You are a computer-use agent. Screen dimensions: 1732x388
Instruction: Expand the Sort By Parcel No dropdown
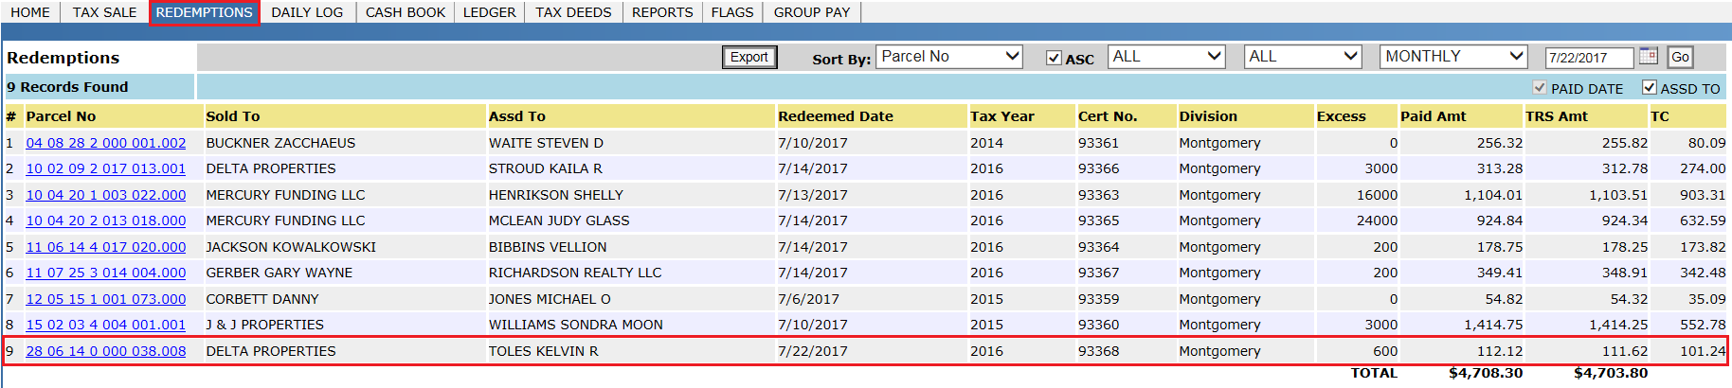point(949,57)
